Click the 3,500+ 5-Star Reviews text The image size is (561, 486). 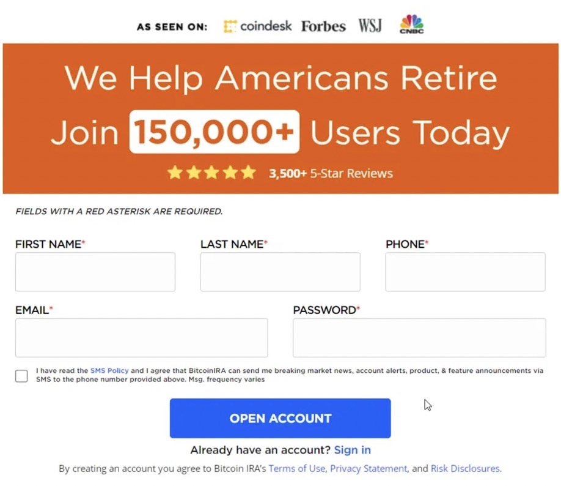(x=331, y=173)
